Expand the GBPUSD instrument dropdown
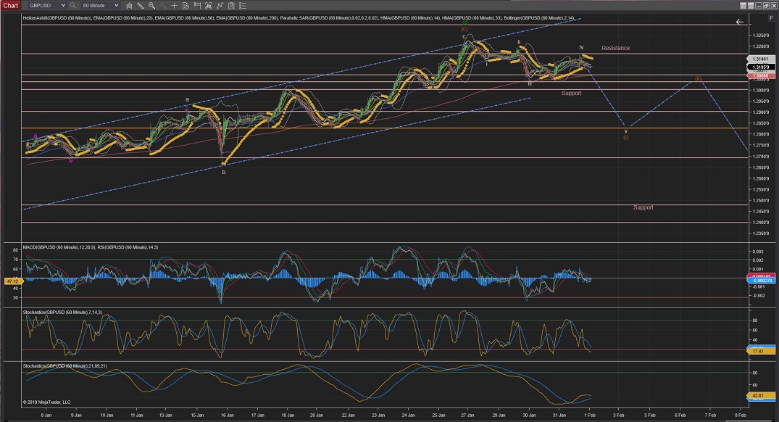The image size is (779, 422). (62, 5)
